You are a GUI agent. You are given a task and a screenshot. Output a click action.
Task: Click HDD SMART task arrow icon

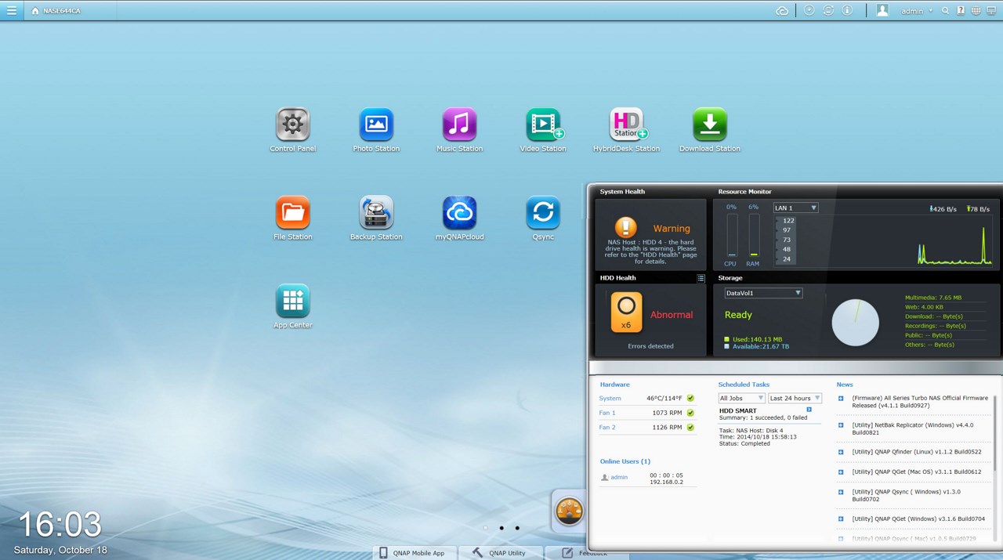809,410
